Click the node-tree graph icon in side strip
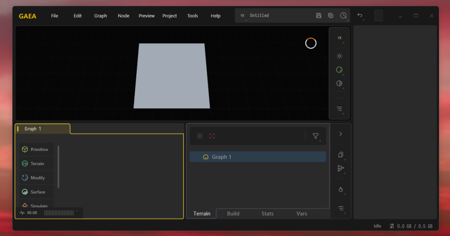 point(341,168)
